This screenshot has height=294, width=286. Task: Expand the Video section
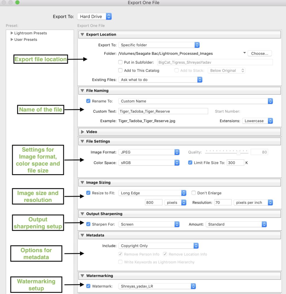[x=82, y=131]
